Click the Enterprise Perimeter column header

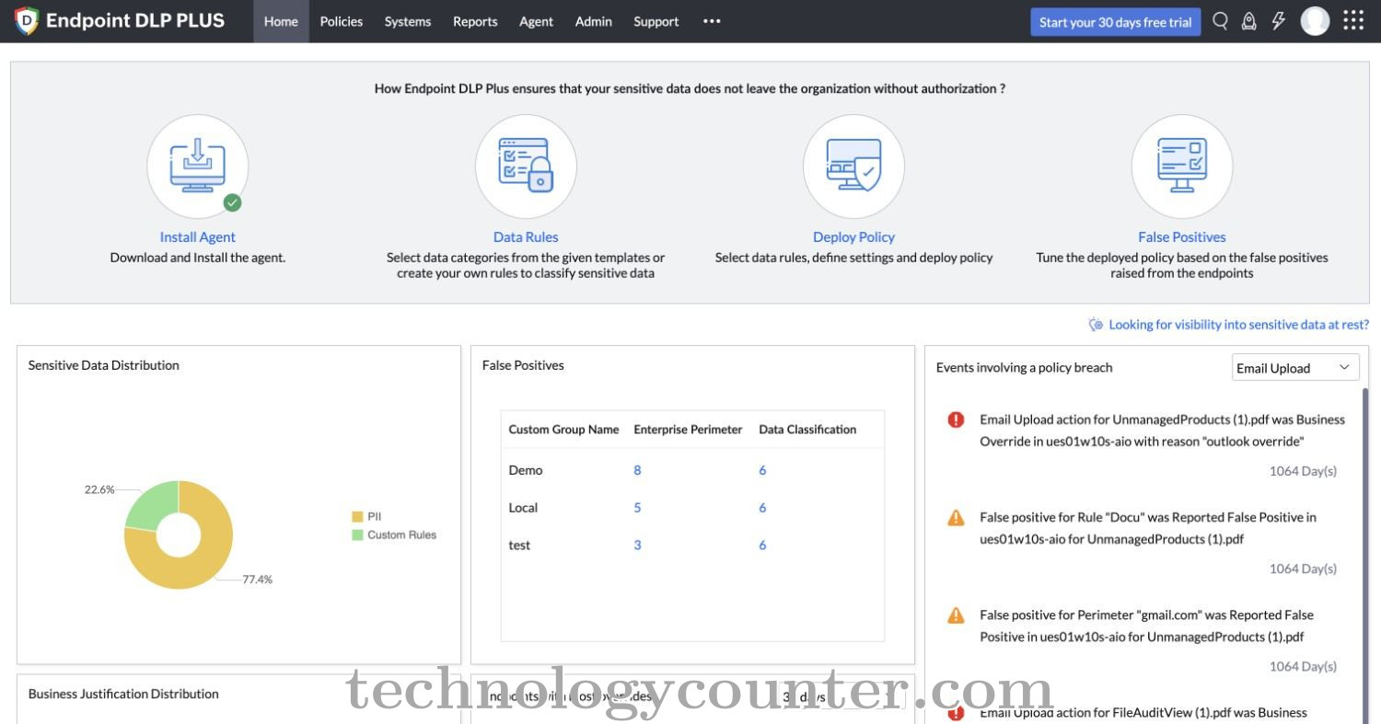(x=688, y=430)
